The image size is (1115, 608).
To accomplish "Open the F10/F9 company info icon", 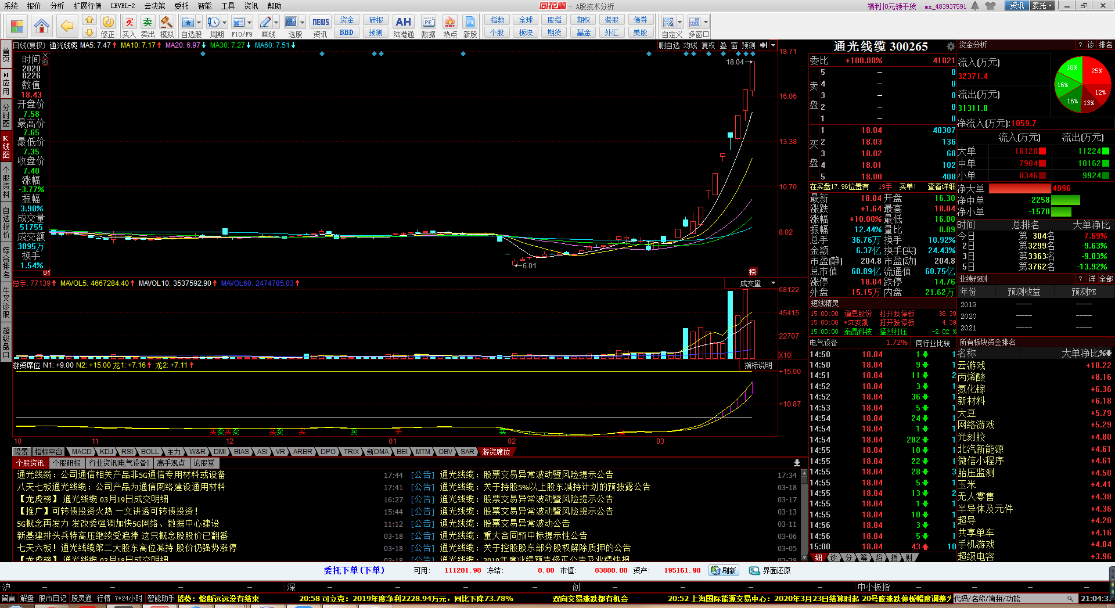I will (x=238, y=23).
